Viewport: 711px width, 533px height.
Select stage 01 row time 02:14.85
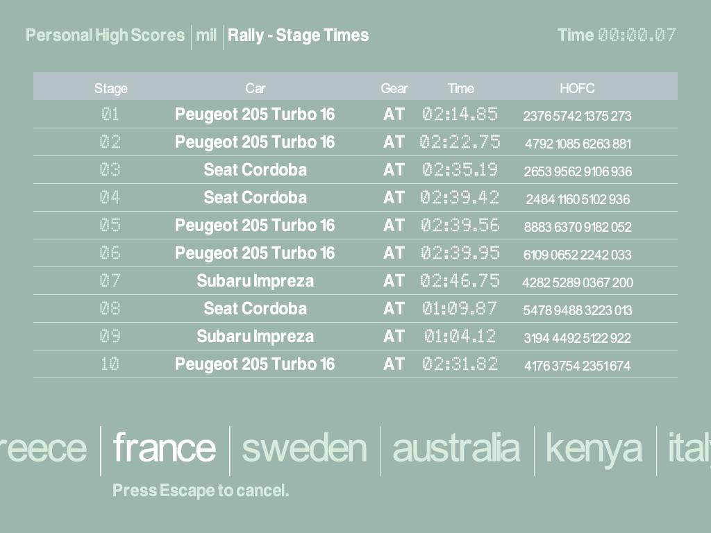[x=460, y=115]
